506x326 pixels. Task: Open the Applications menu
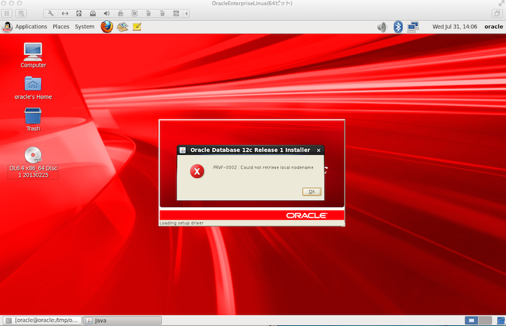coord(31,27)
